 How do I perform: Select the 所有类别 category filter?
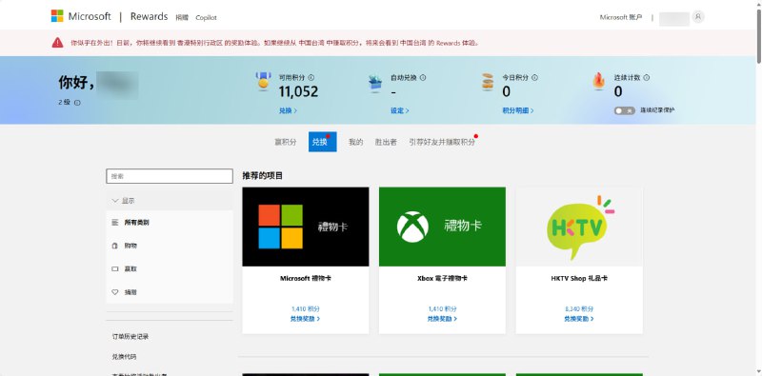click(170, 223)
